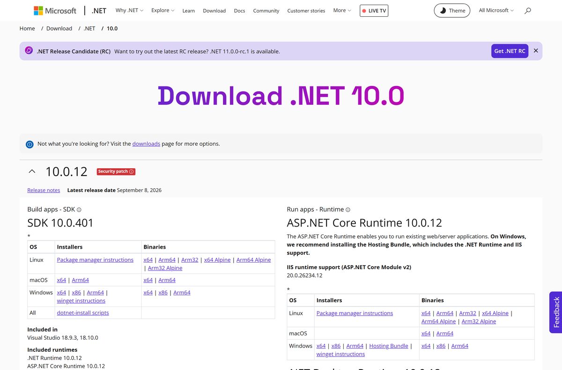
Task: Download ASP.NET Runtime macOS Arm64 binary
Action: (444, 334)
